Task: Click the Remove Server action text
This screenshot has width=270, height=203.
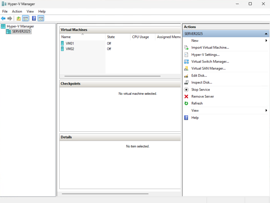Action: (x=203, y=96)
